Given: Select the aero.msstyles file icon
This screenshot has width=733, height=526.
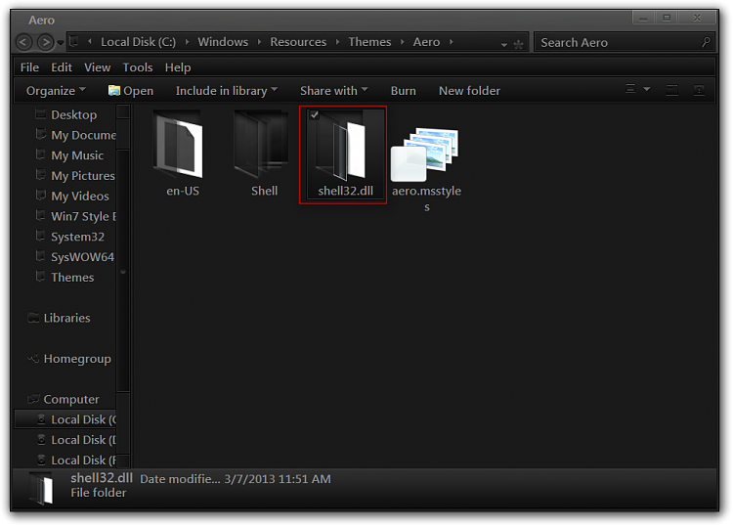Looking at the screenshot, I should click(x=425, y=154).
